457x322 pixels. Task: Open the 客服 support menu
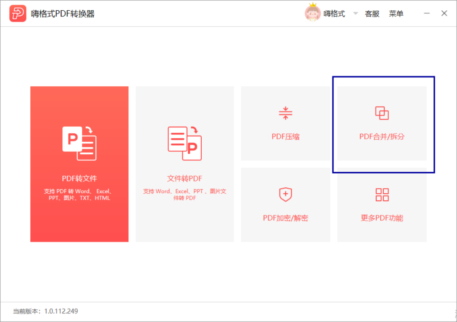pos(372,14)
